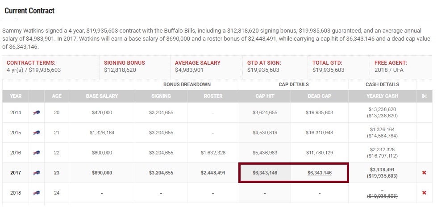Click the SIGNING column header

(161, 96)
